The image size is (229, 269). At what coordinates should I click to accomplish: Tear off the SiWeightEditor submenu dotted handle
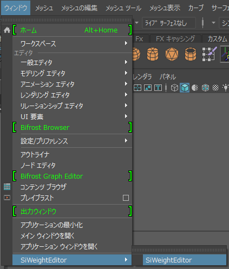(179, 250)
